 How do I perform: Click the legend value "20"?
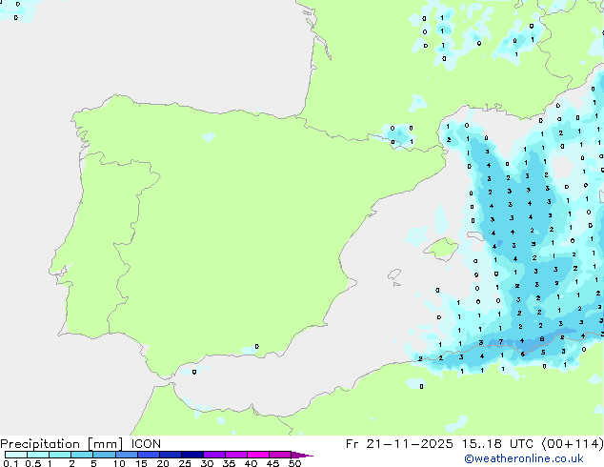click(163, 463)
